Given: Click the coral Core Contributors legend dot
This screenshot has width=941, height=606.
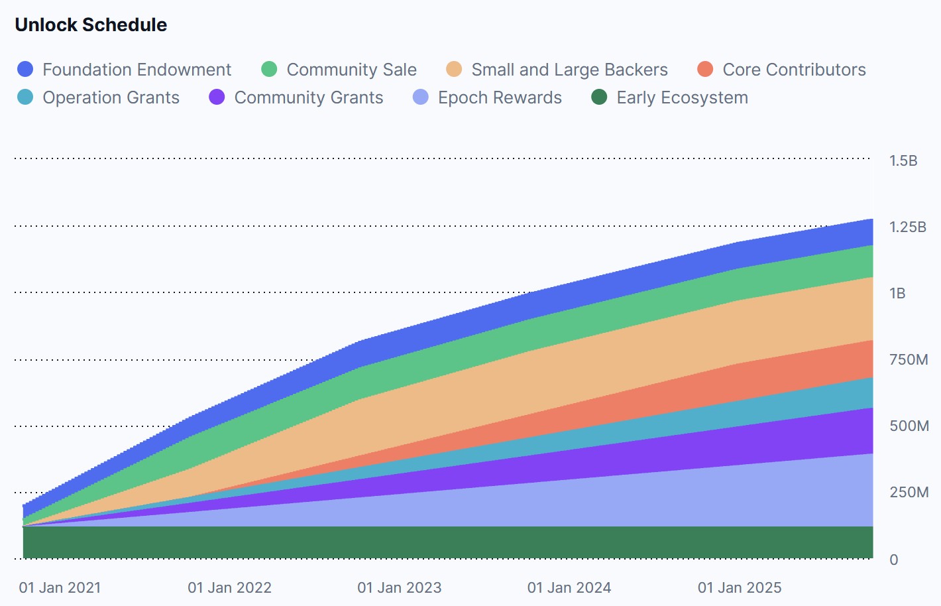Looking at the screenshot, I should [x=705, y=69].
